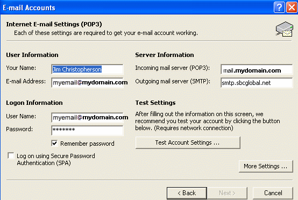Click the Help question mark button

pos(279,8)
